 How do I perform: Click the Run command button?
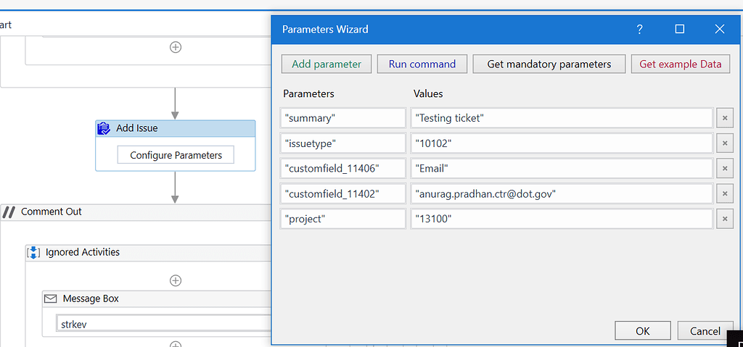(422, 64)
